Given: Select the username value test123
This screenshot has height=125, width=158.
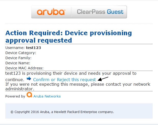Looking at the screenshot, I should click(33, 48).
